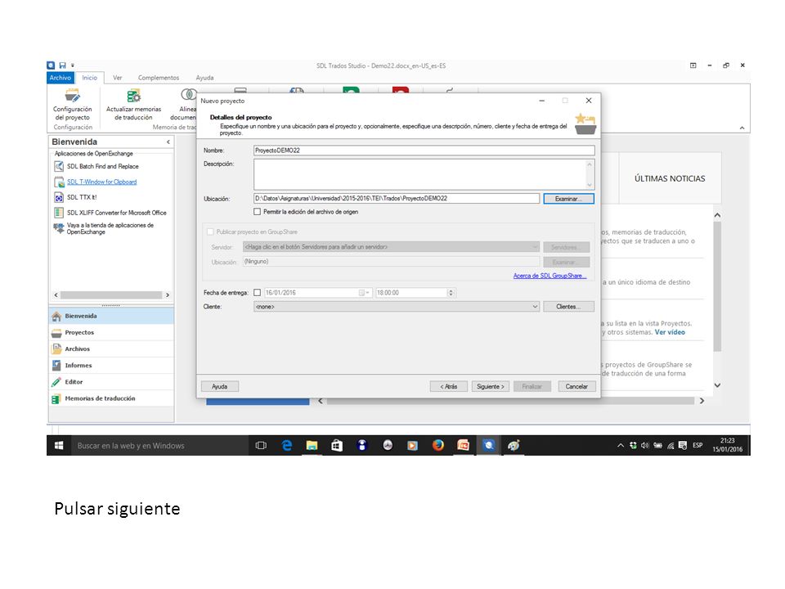Open Windows Store from taskbar
The width and height of the screenshot is (785, 589).
click(x=337, y=445)
